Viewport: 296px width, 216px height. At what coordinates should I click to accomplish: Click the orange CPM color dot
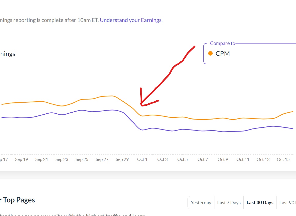[211, 53]
